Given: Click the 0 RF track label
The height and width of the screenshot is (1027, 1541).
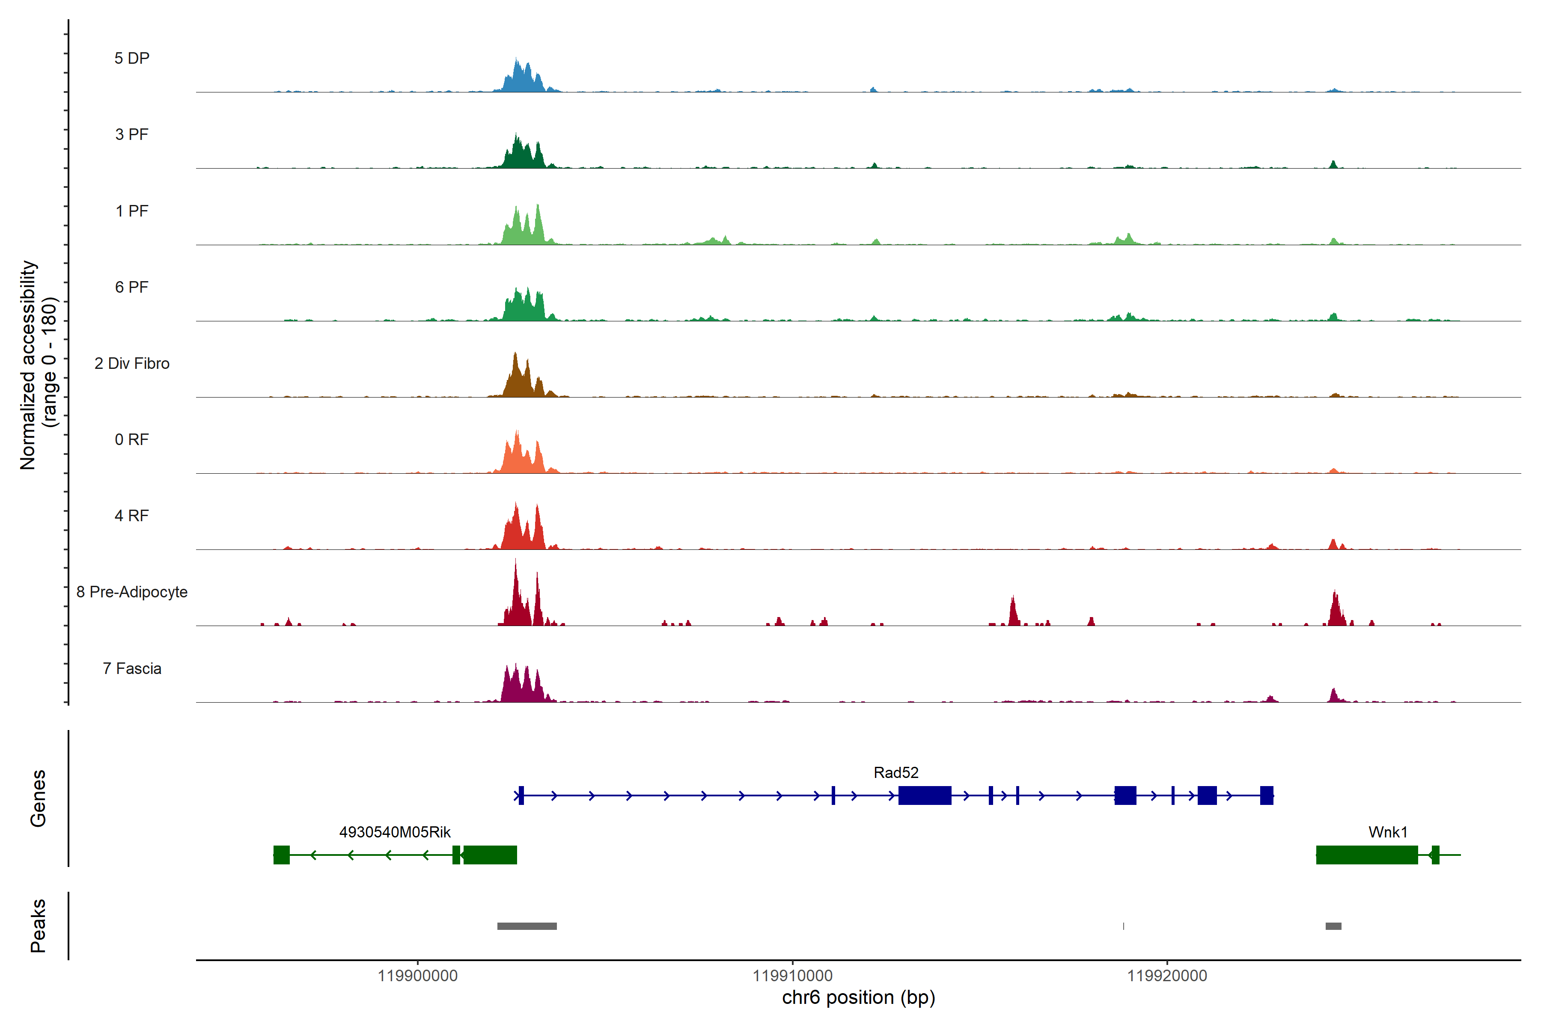Looking at the screenshot, I should [132, 439].
